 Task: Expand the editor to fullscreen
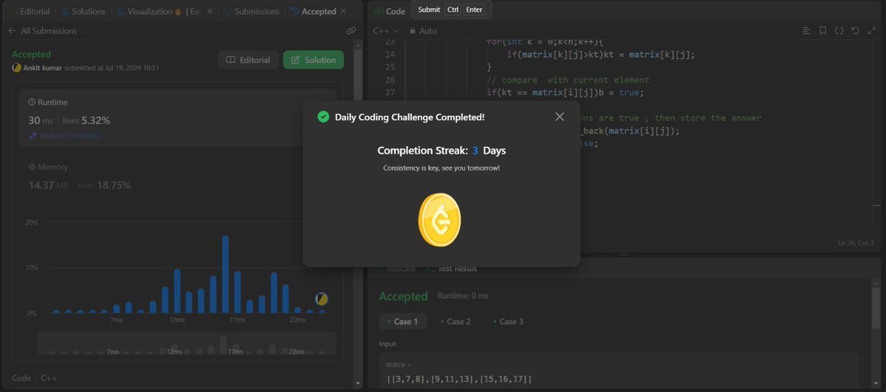coord(870,31)
